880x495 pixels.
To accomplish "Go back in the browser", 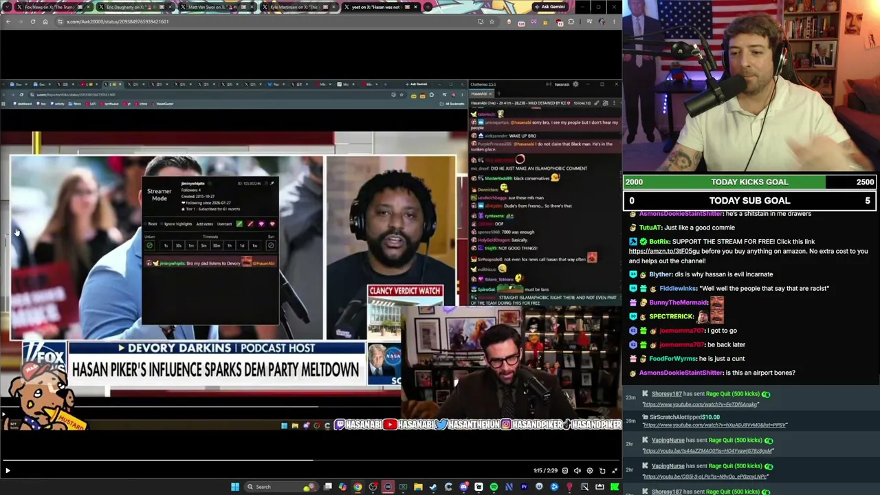I will 8,21.
